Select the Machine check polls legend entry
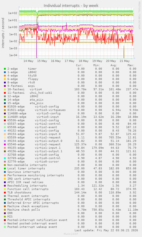This screenshot has height=237, width=142. click(x=24, y=210)
